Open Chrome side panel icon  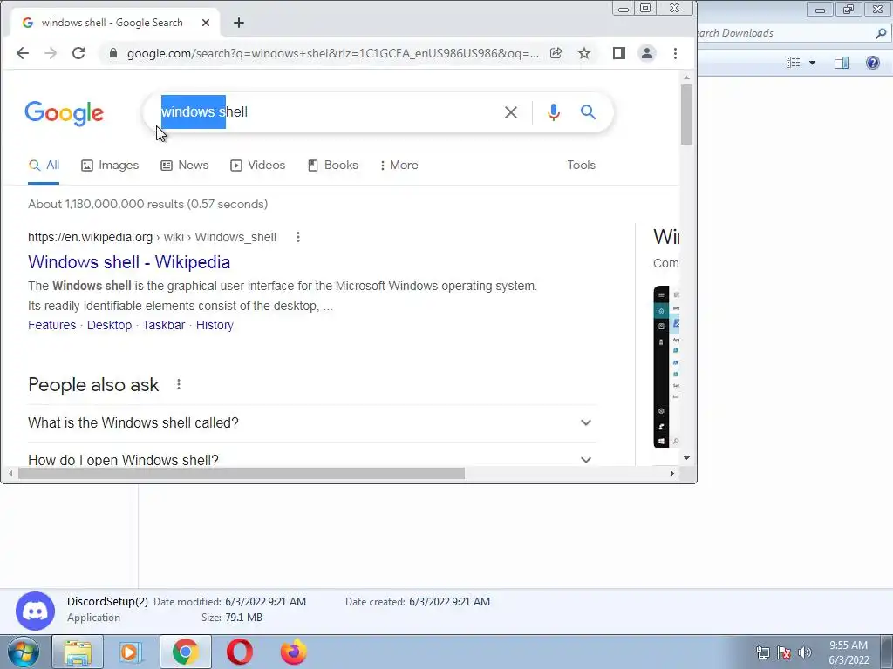[x=619, y=53]
